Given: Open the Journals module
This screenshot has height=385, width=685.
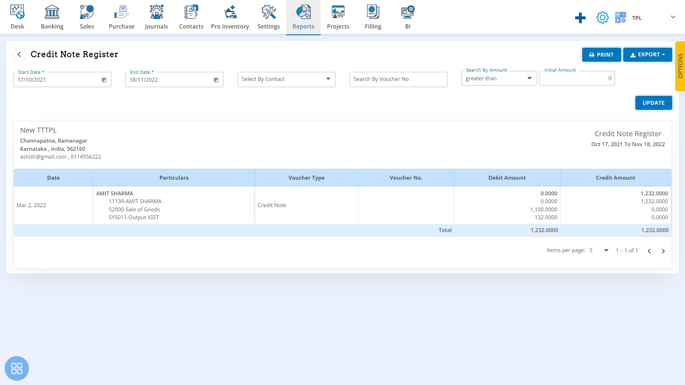Looking at the screenshot, I should (156, 17).
